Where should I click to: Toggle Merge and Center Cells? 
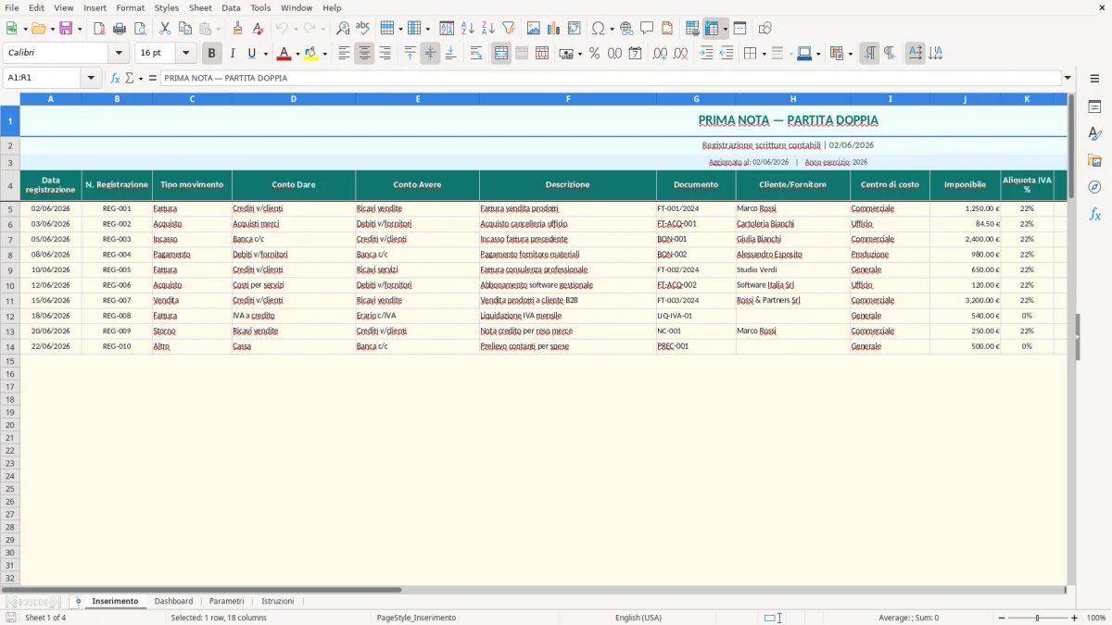pos(501,54)
